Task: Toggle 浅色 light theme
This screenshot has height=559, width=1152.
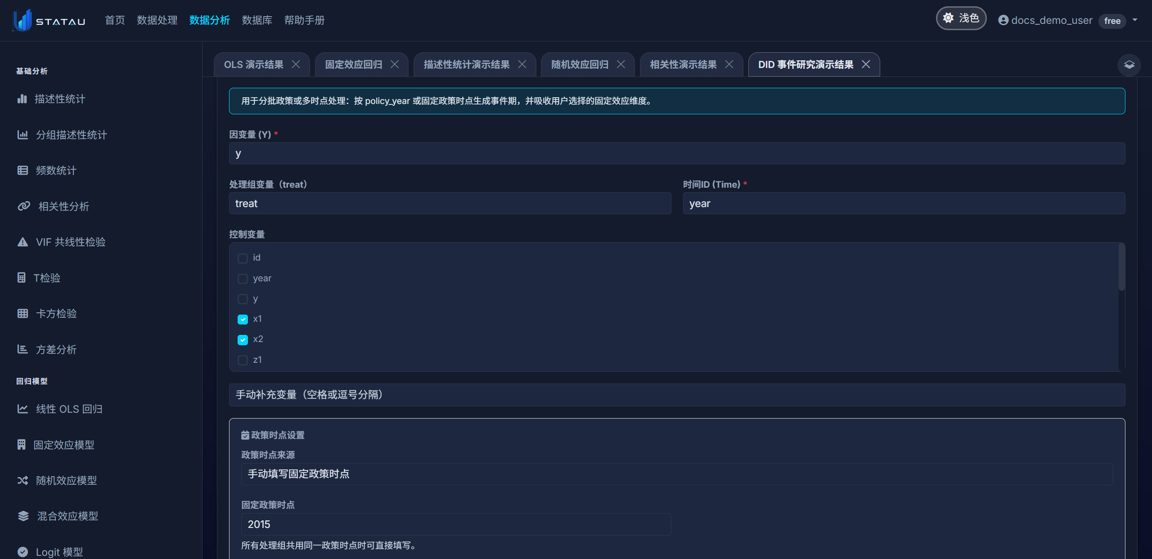Action: pos(961,18)
